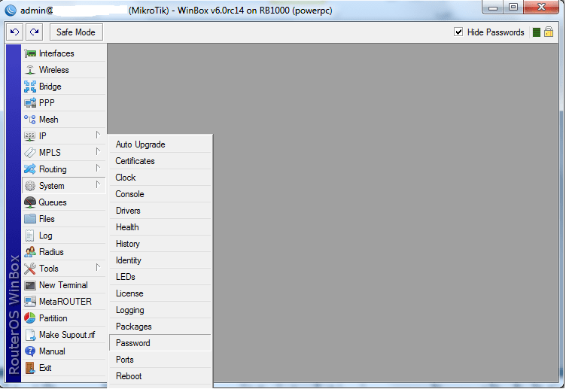Expand the MPLS submenu arrow
566x389 pixels.
click(98, 151)
